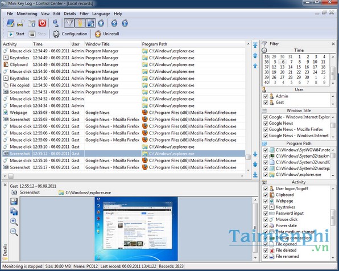Close the Details panel
The image size is (339, 271).
pyautogui.click(x=5, y=185)
